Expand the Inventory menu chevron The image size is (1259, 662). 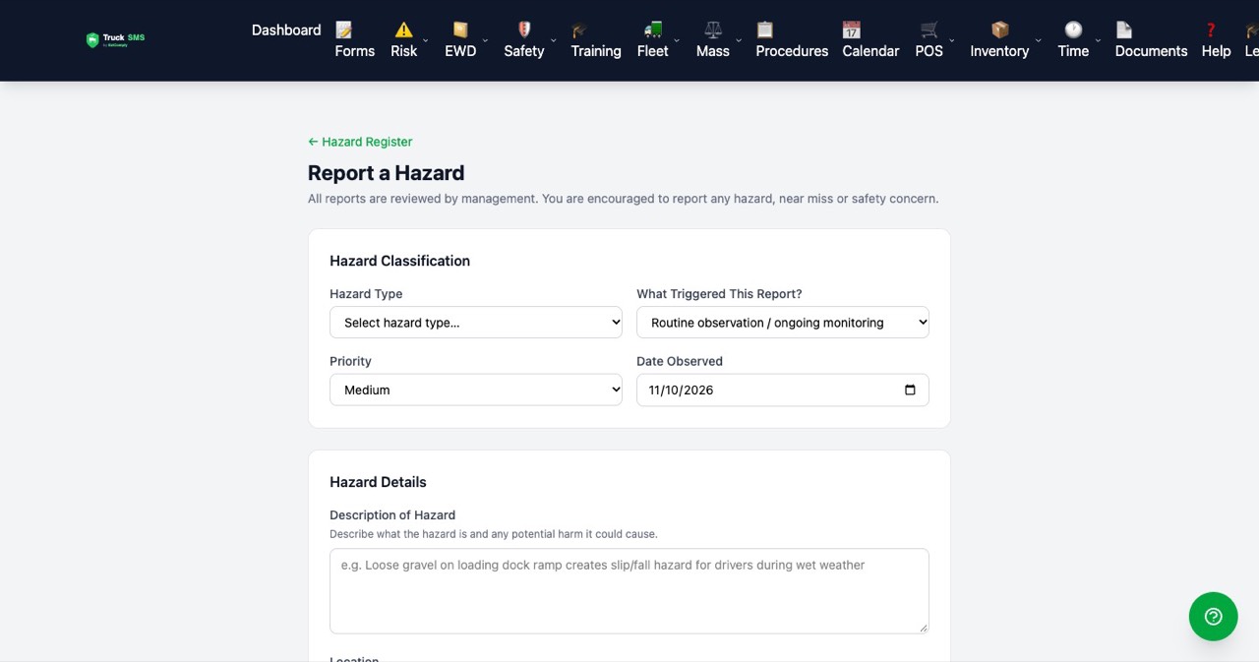pyautogui.click(x=1038, y=40)
